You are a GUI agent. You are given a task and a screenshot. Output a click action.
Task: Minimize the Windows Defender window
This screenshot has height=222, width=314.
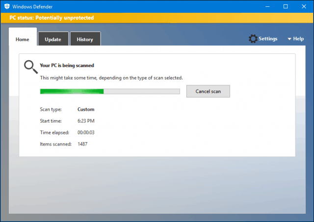click(x=267, y=6)
